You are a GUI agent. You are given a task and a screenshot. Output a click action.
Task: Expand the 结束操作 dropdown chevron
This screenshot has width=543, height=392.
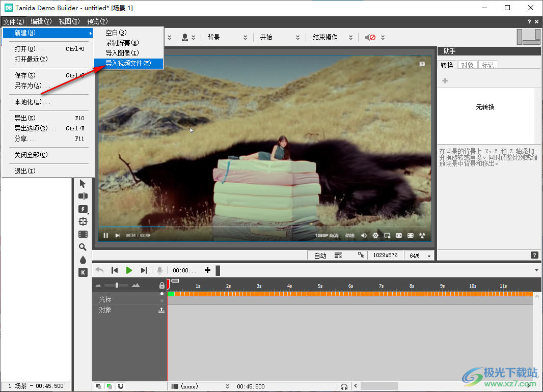coord(350,37)
